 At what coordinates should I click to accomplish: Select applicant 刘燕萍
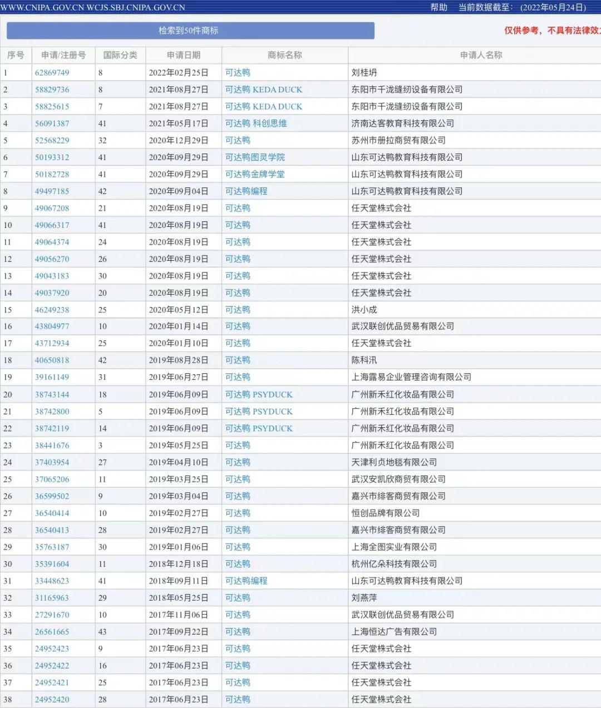coord(364,598)
